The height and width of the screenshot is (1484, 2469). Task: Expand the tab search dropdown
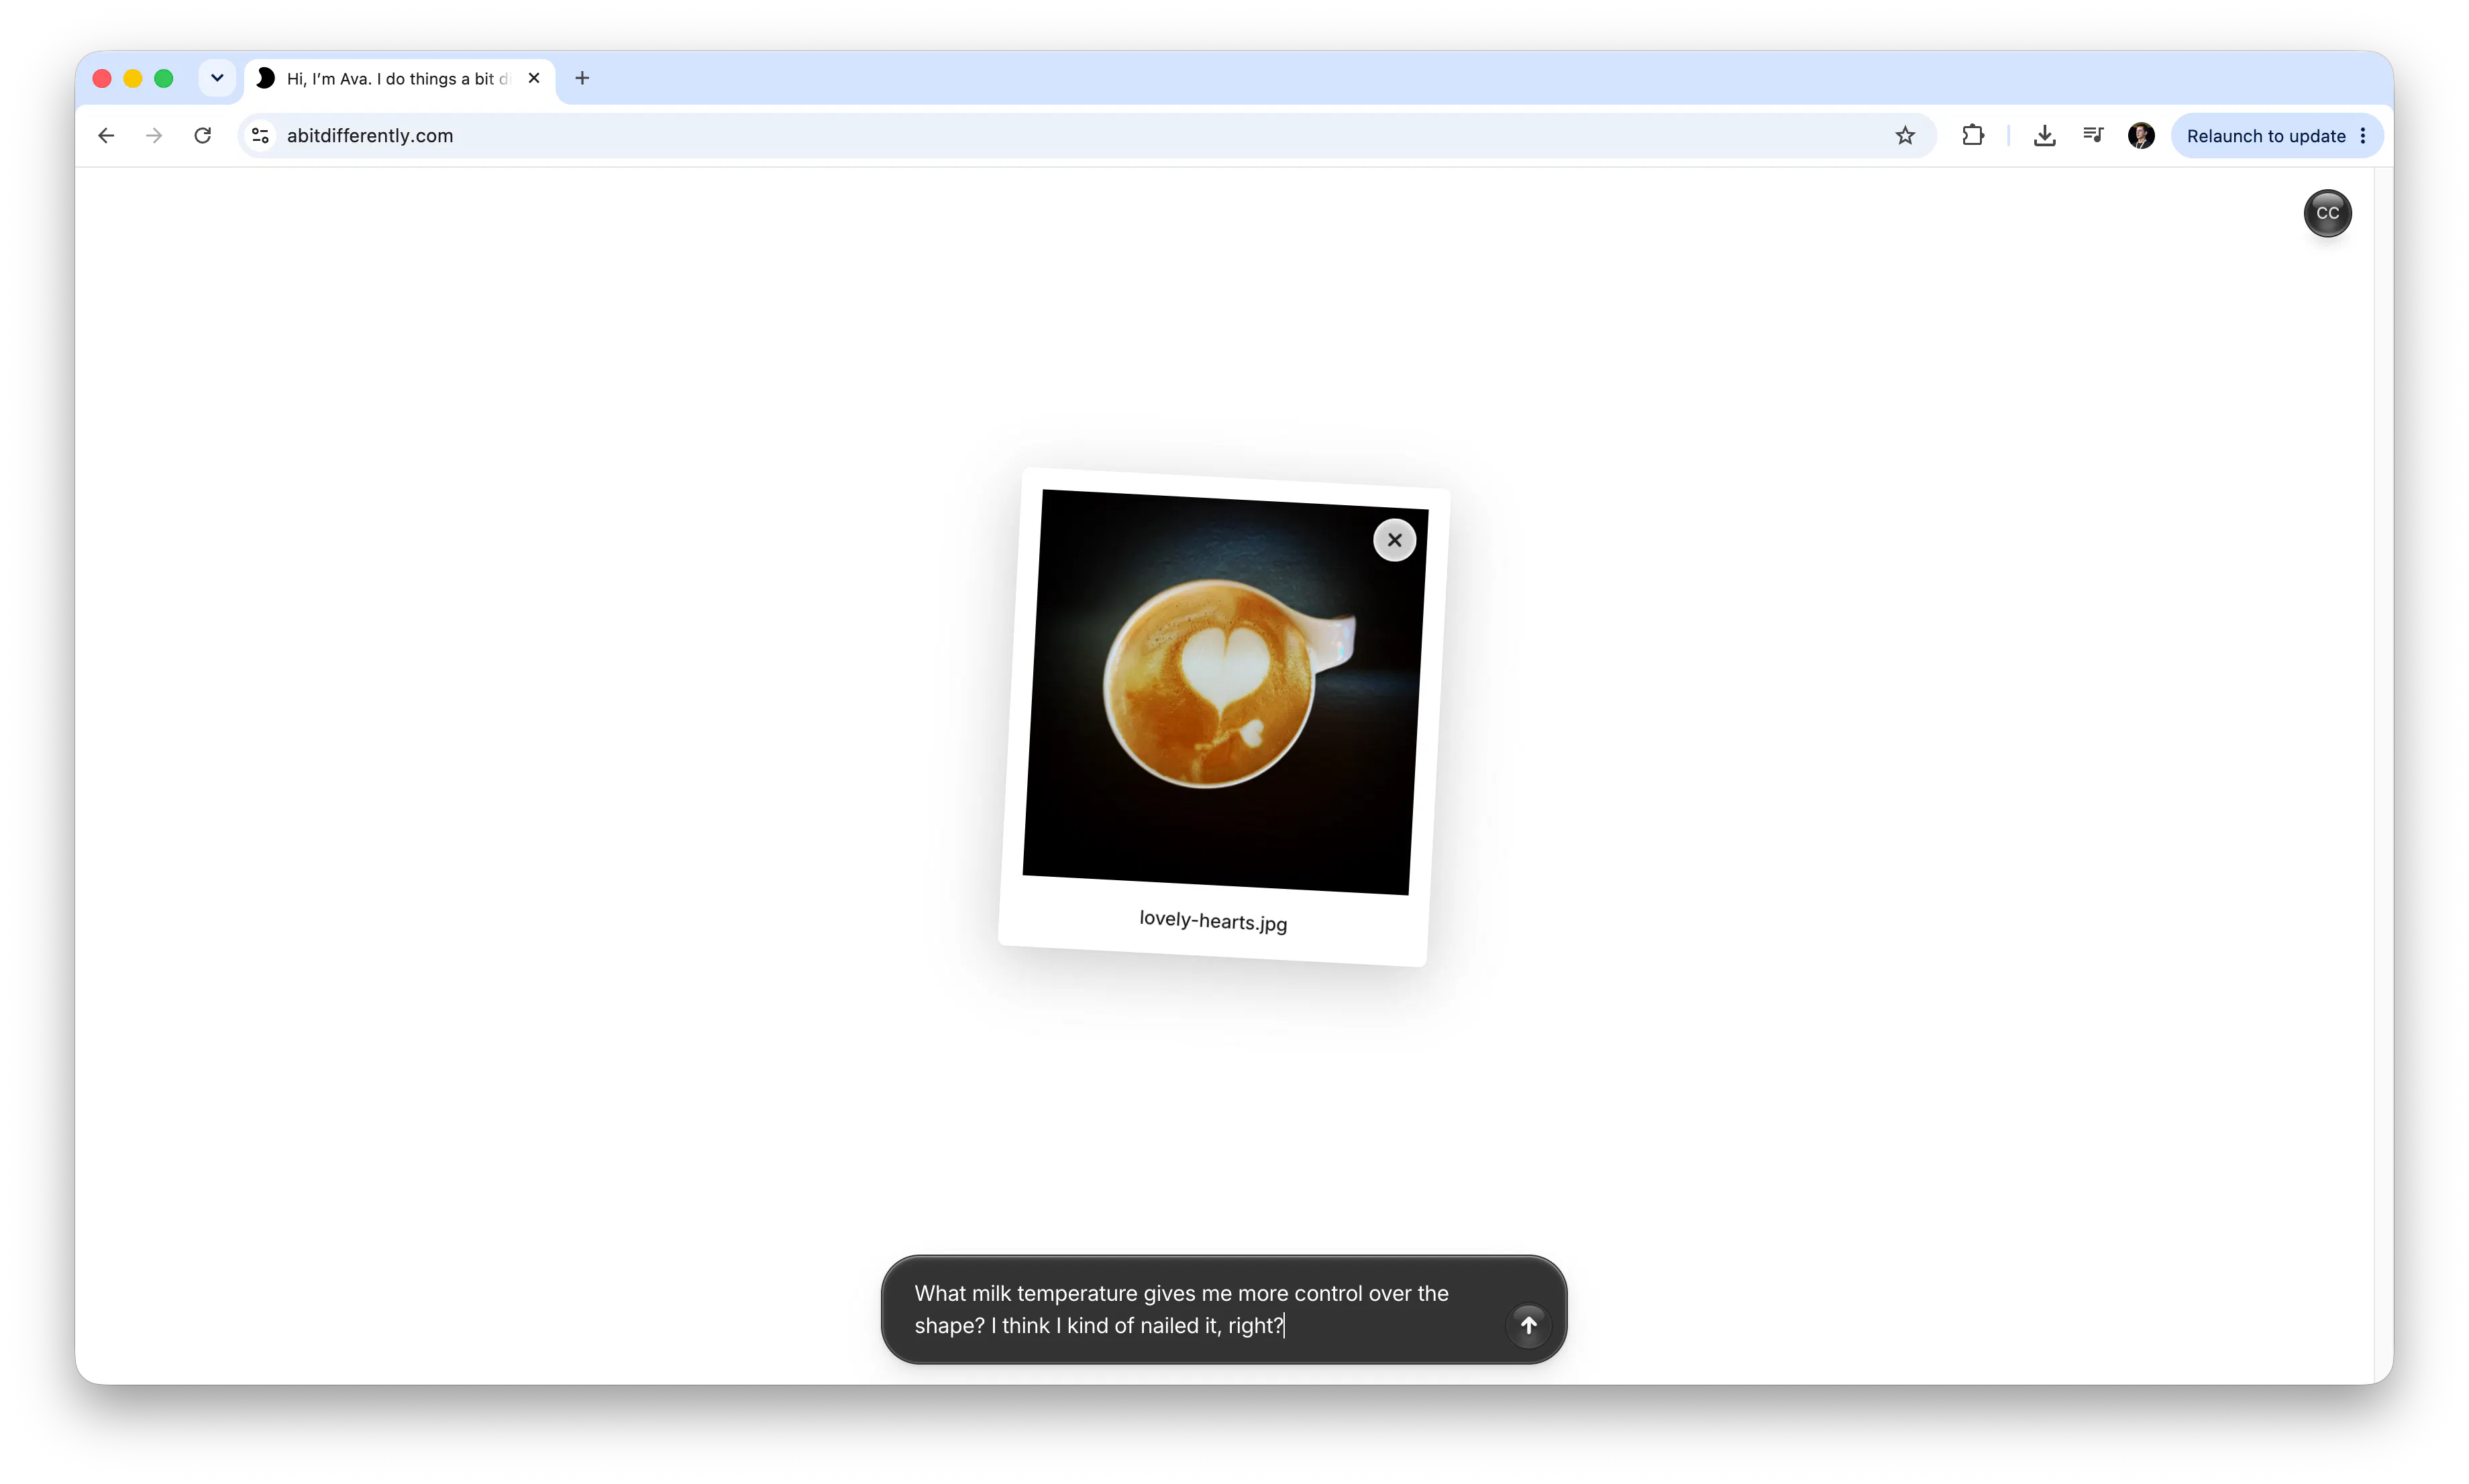tap(217, 78)
